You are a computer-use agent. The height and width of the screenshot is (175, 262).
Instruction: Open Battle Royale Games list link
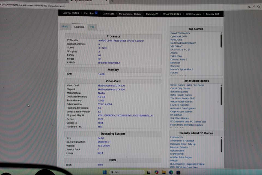pos(181,95)
